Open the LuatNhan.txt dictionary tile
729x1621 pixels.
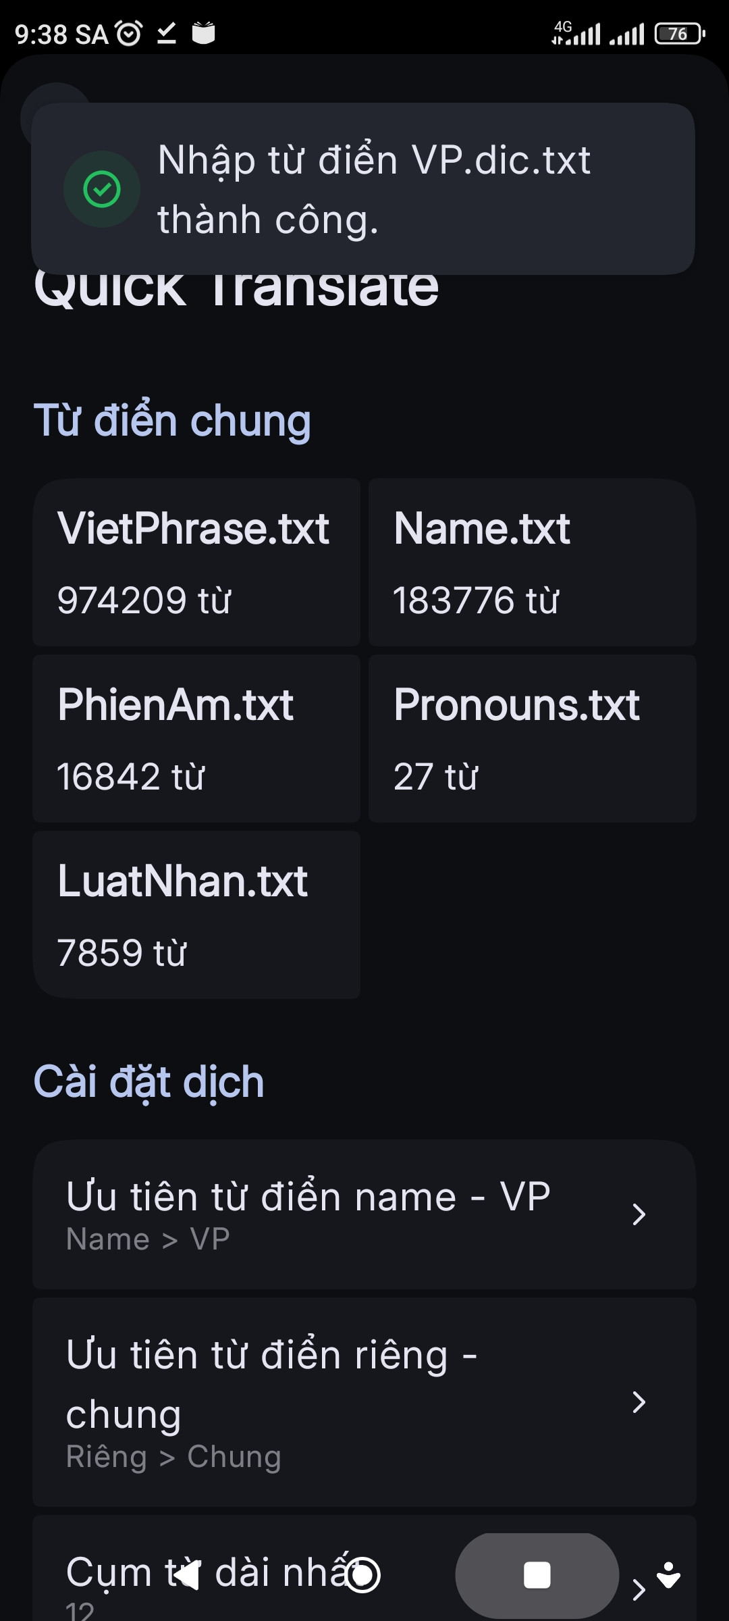pyautogui.click(x=196, y=915)
